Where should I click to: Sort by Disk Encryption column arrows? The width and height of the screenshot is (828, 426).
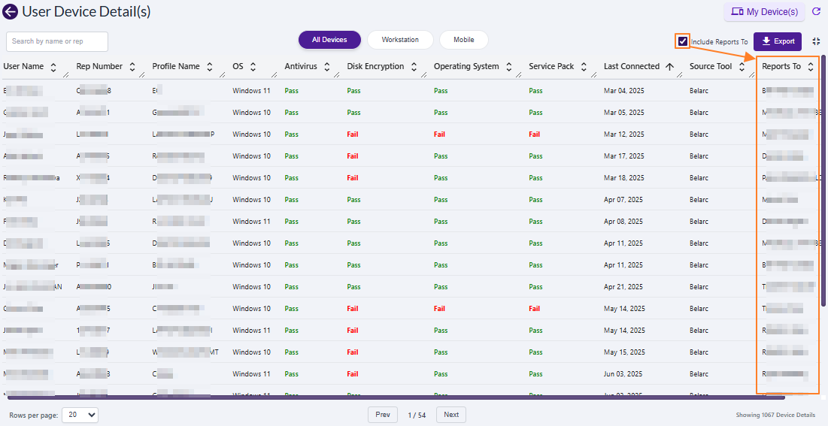click(x=414, y=67)
